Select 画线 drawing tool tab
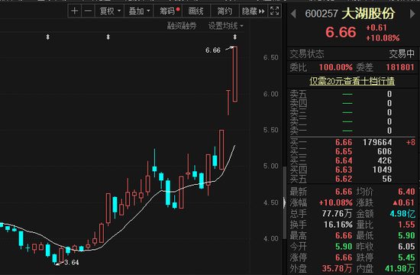Image resolution: width=420 pixels, height=275 pixels. point(195,11)
